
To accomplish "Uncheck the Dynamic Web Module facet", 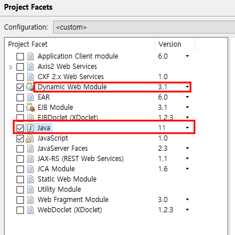I will 20,87.
